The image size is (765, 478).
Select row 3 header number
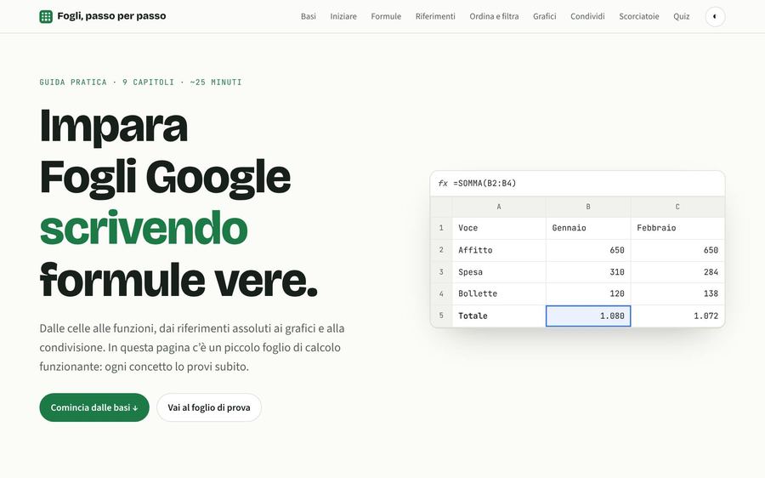tap(441, 272)
